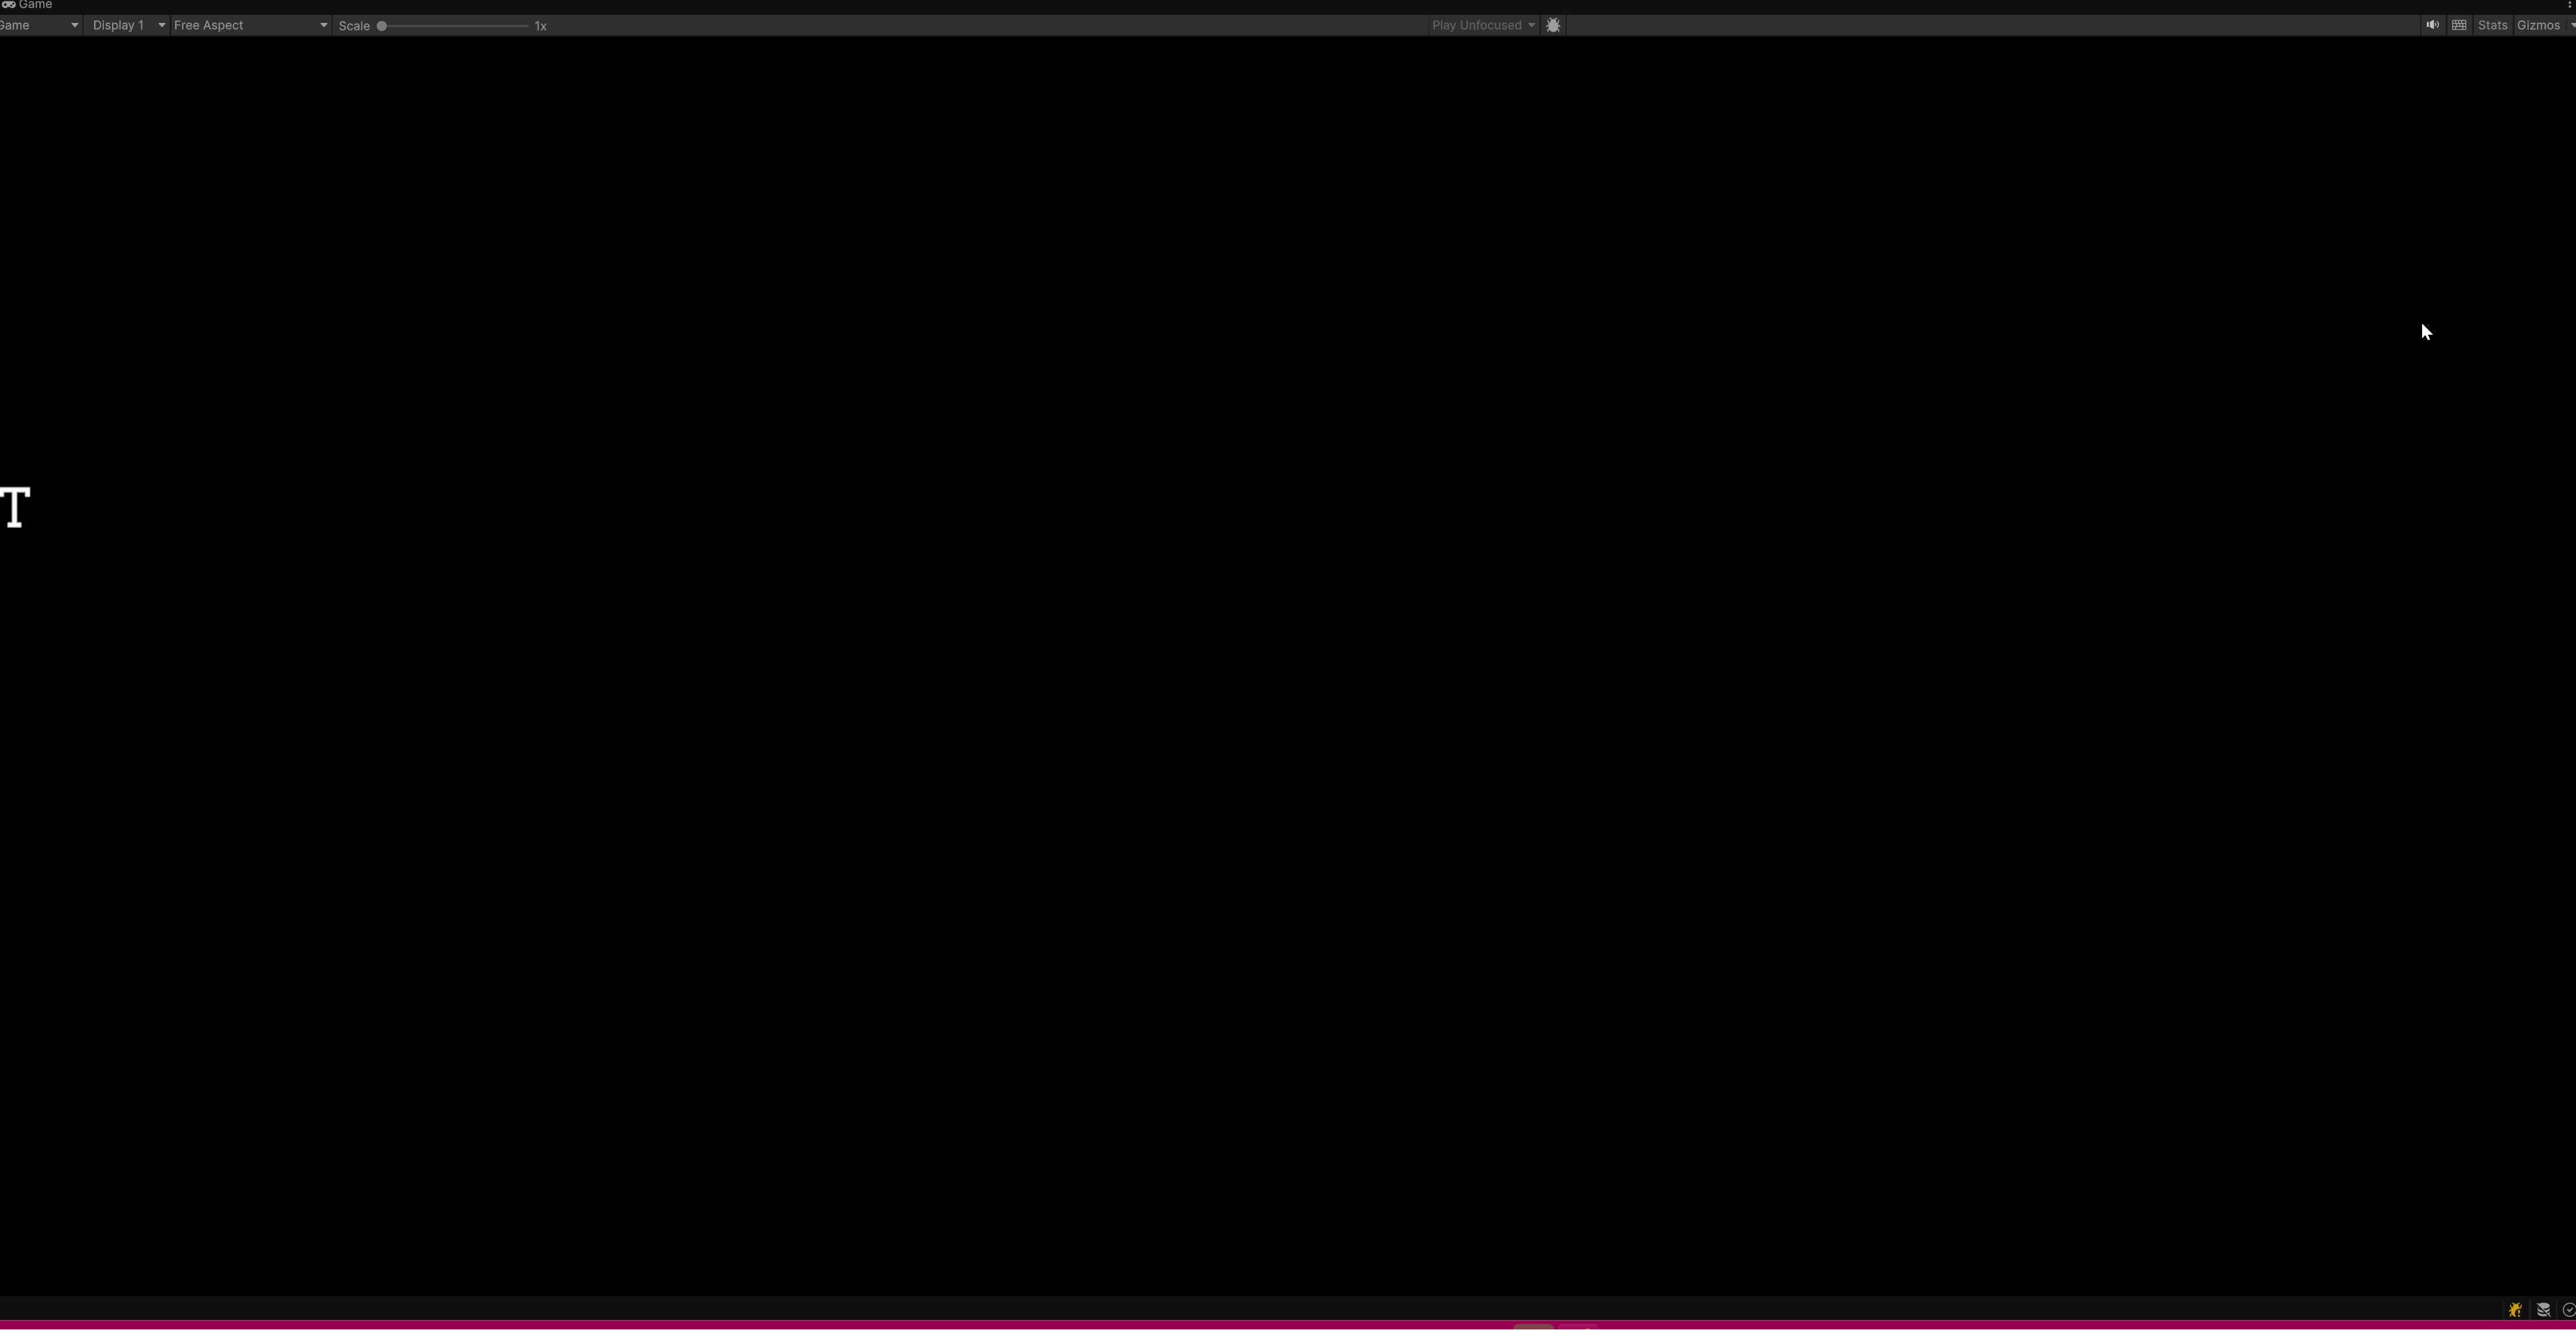The image size is (2576, 1330).
Task: Open the Display 1 dropdown
Action: coord(128,25)
